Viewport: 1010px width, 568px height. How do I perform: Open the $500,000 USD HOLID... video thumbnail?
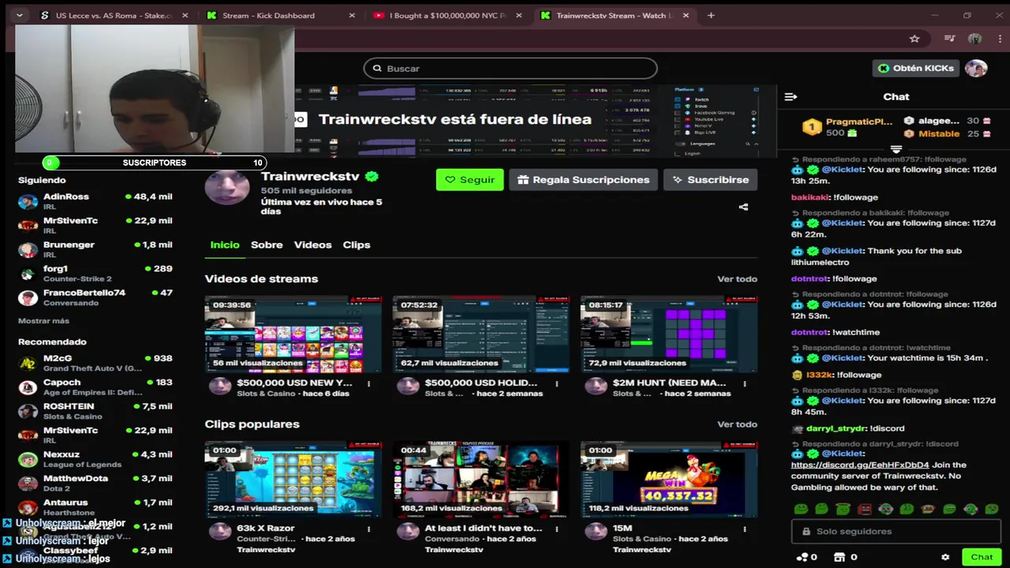(x=481, y=334)
